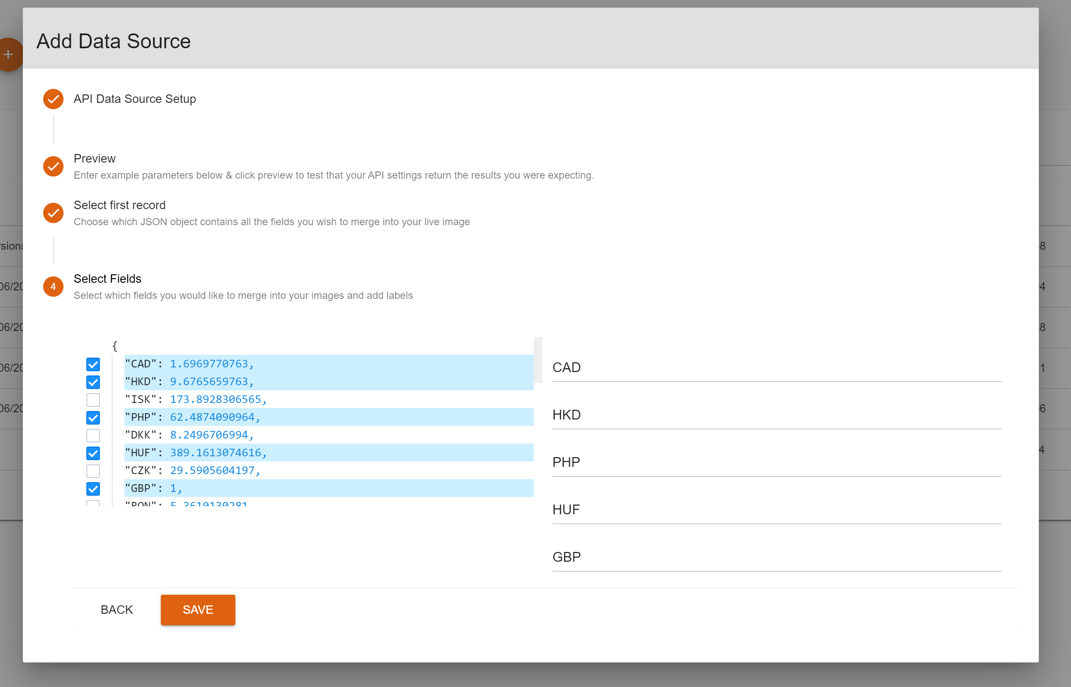1071x687 pixels.
Task: Uncheck the PHP field checkbox
Action: [x=93, y=417]
